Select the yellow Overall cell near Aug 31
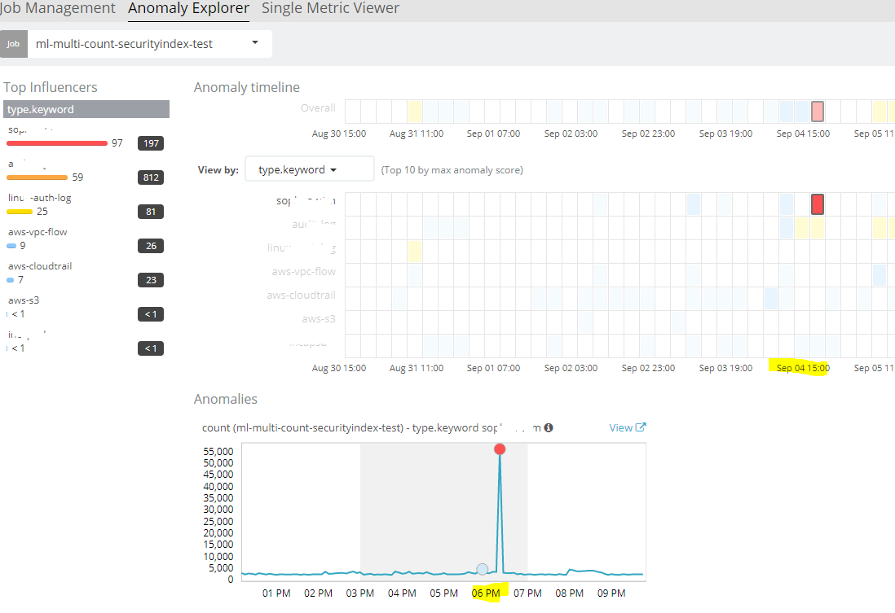 pos(415,112)
